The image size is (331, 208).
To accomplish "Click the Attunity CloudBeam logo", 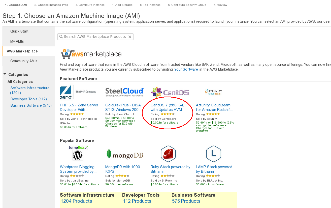I will (213, 92).
